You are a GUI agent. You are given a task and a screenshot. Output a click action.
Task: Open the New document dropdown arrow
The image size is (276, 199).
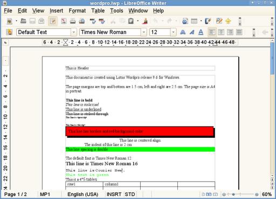click(x=16, y=21)
